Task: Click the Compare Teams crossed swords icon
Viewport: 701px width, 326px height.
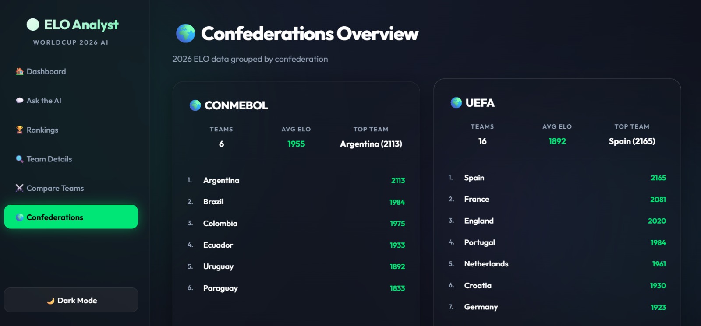Action: click(20, 188)
